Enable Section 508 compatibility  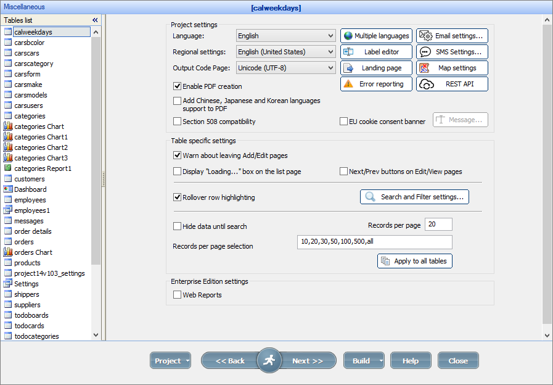[177, 122]
